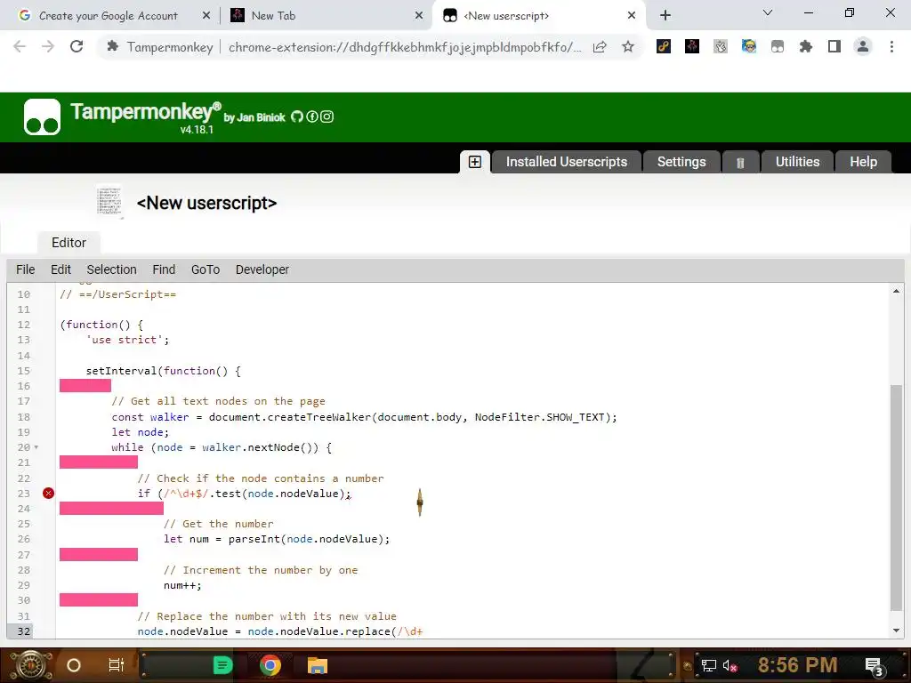911x683 pixels.
Task: Click the address bar URL field
Action: point(405,47)
